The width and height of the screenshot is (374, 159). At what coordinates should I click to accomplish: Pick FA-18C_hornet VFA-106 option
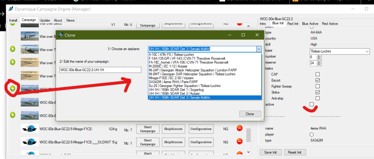(x=205, y=62)
